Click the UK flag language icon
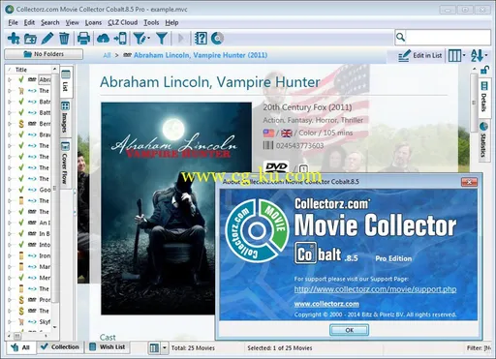The height and width of the screenshot is (359, 496). coord(287,133)
